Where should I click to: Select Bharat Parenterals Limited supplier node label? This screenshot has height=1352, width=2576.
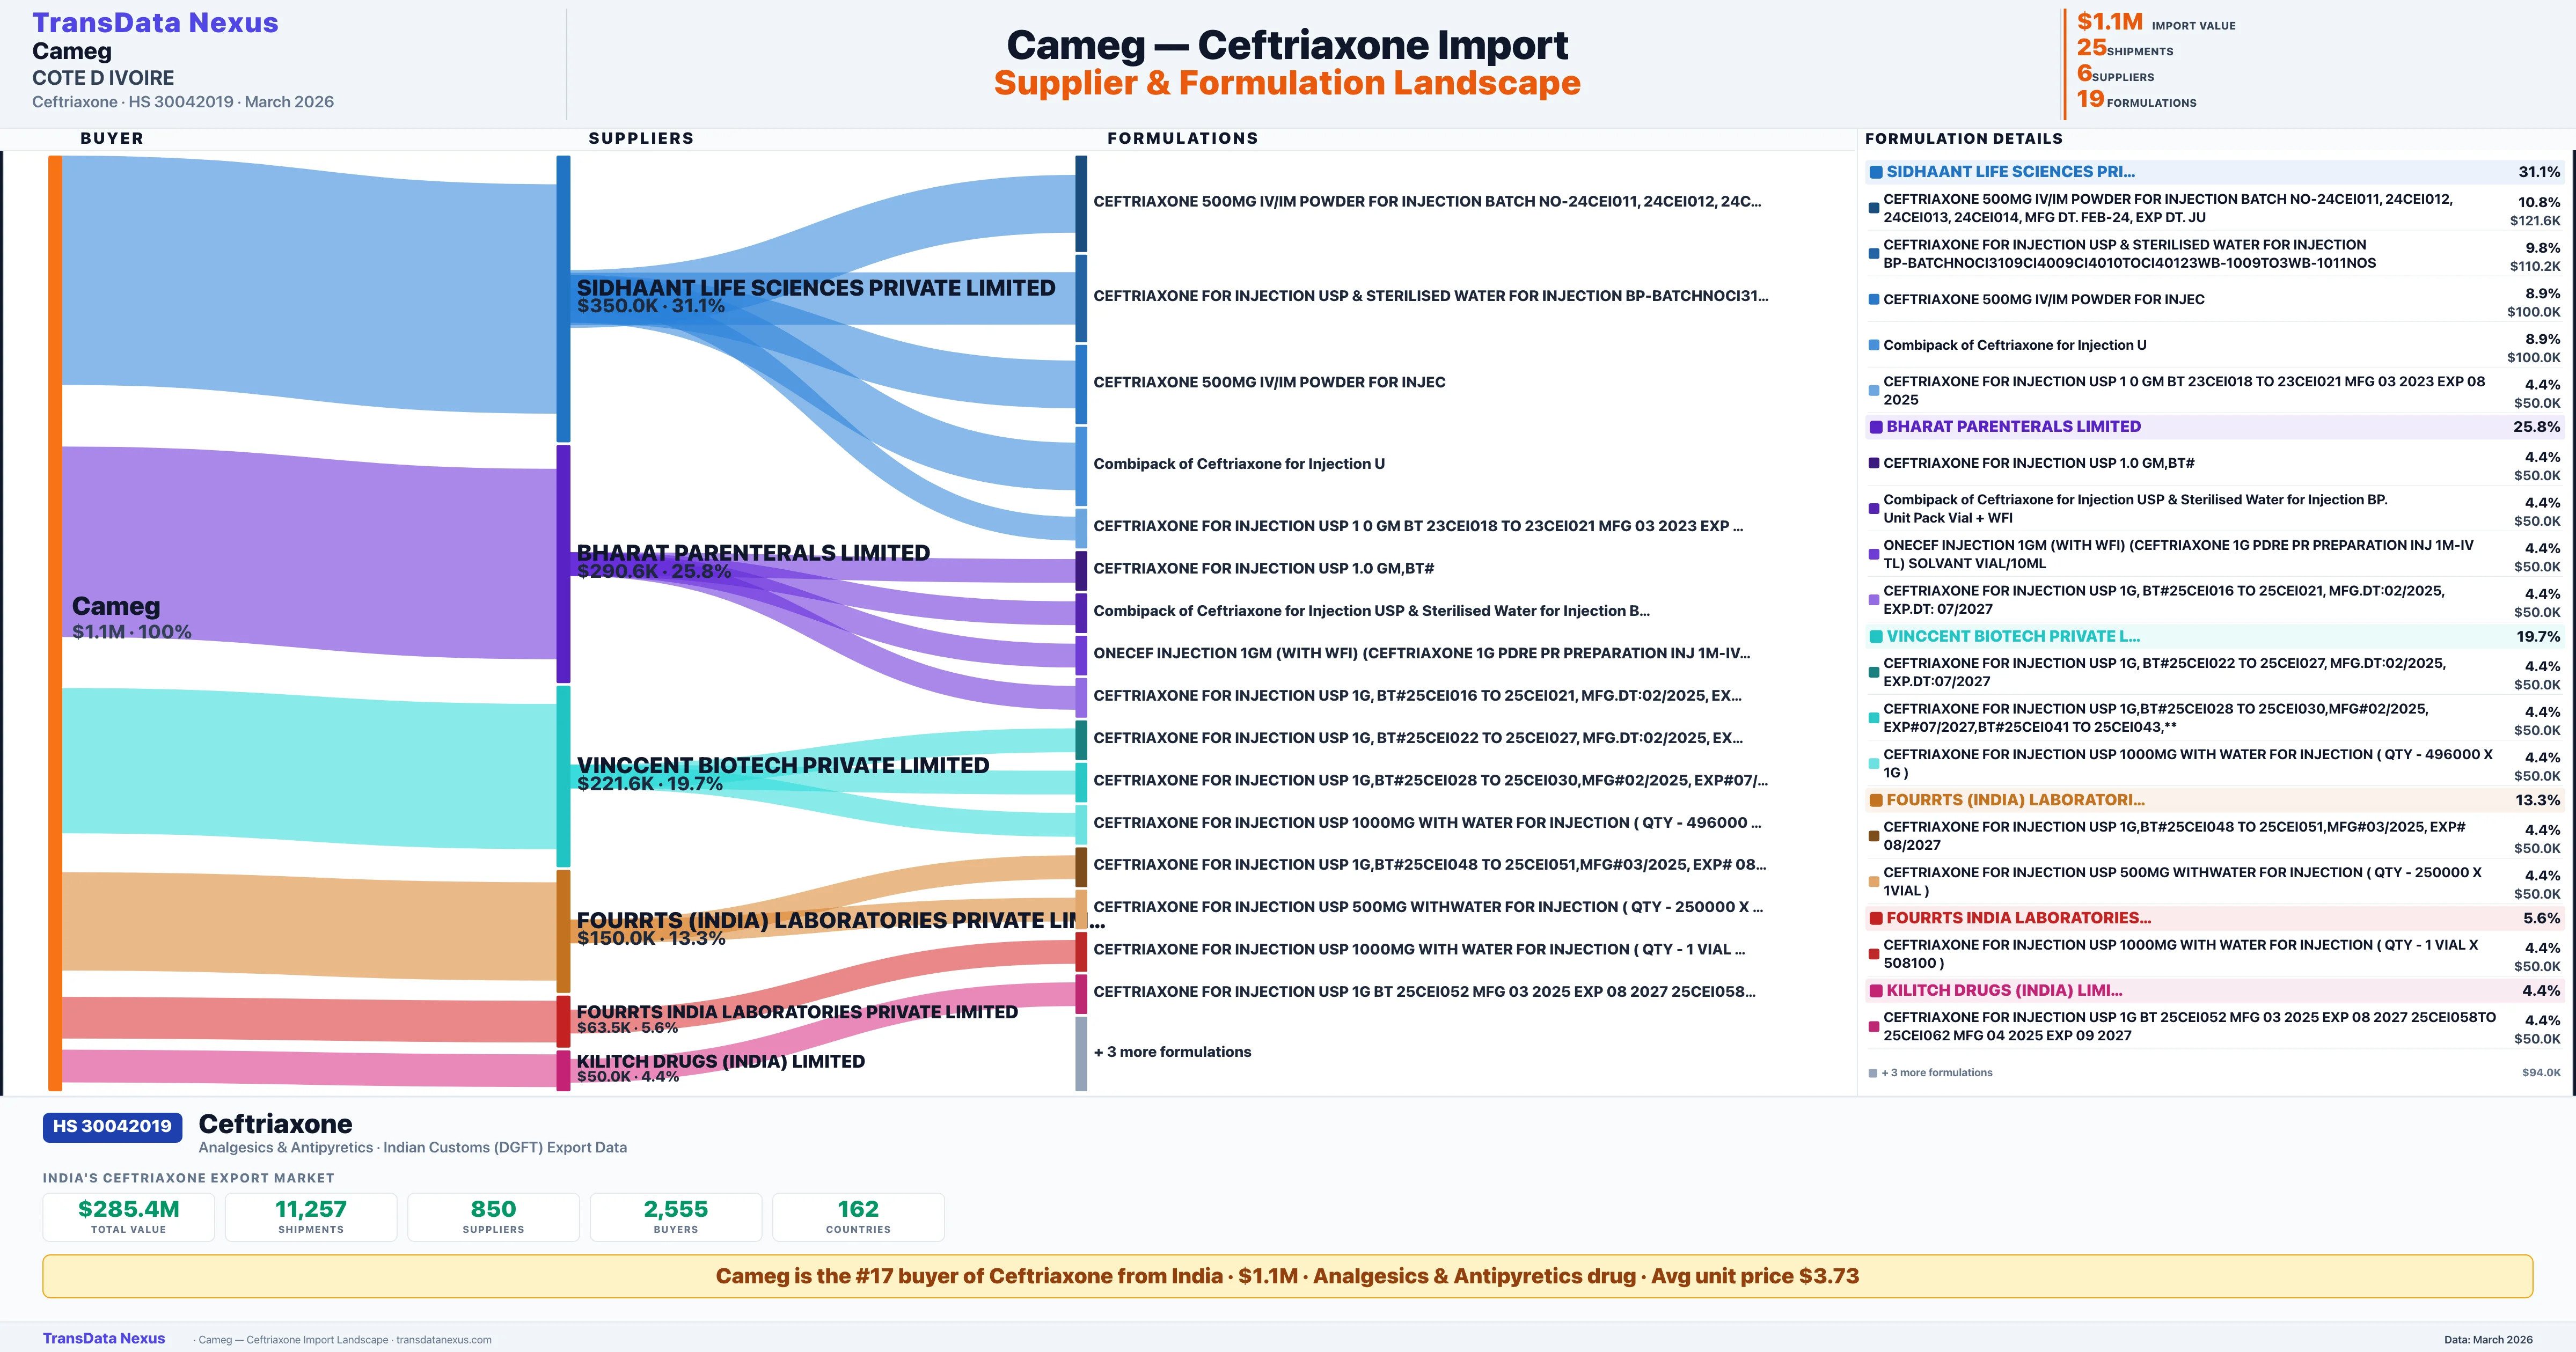[x=753, y=553]
